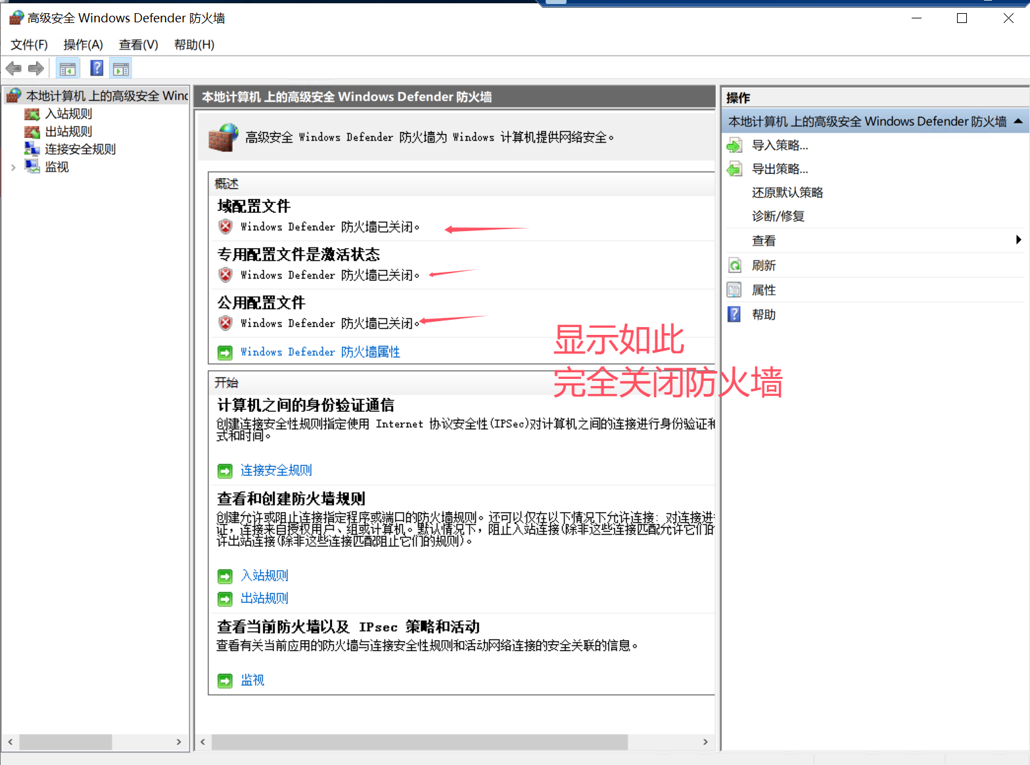Click the red shield under 专用配置文件

point(225,274)
